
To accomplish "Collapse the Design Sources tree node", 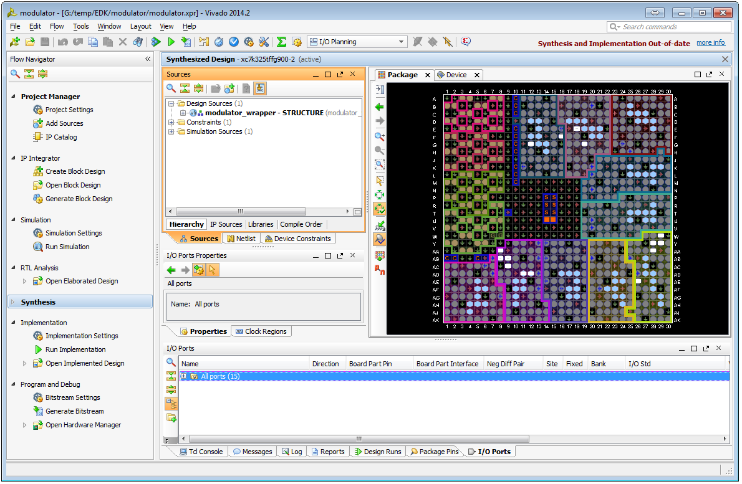I will [x=171, y=103].
